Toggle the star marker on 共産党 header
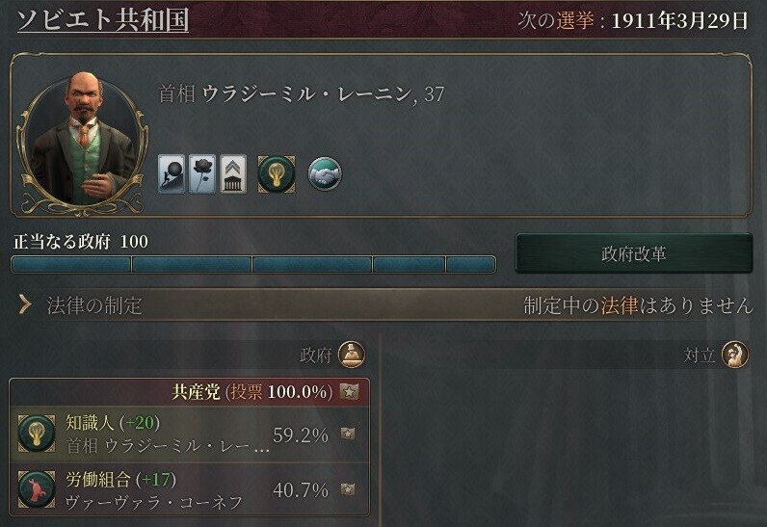 (x=349, y=391)
